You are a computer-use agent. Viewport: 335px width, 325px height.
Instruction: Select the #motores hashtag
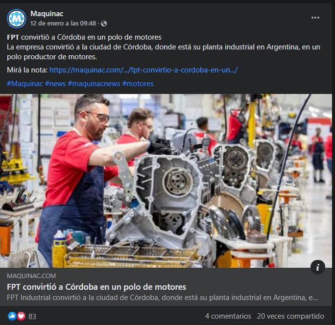(x=138, y=84)
